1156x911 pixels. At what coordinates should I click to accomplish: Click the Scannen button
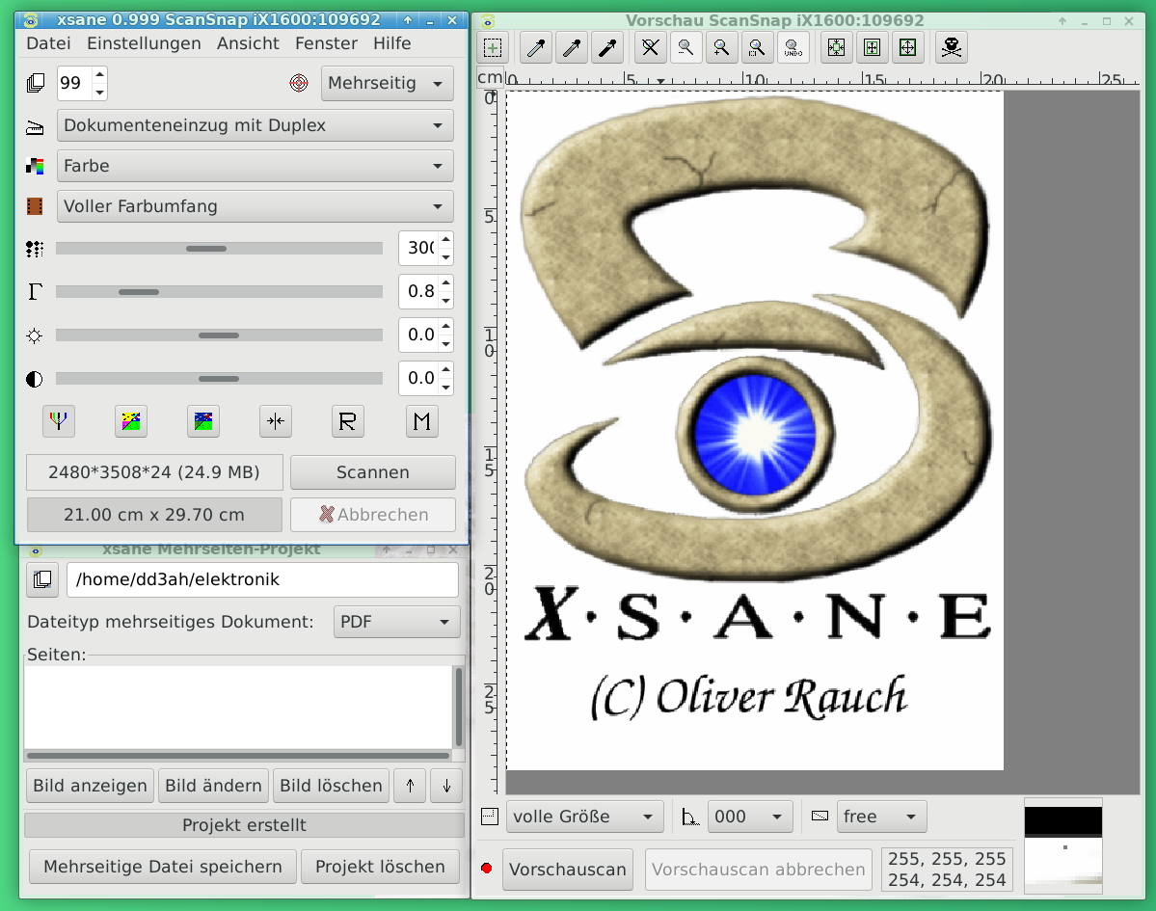pyautogui.click(x=373, y=472)
